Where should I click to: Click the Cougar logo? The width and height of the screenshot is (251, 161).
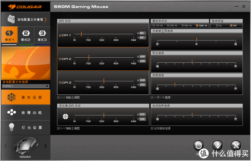click(25, 7)
